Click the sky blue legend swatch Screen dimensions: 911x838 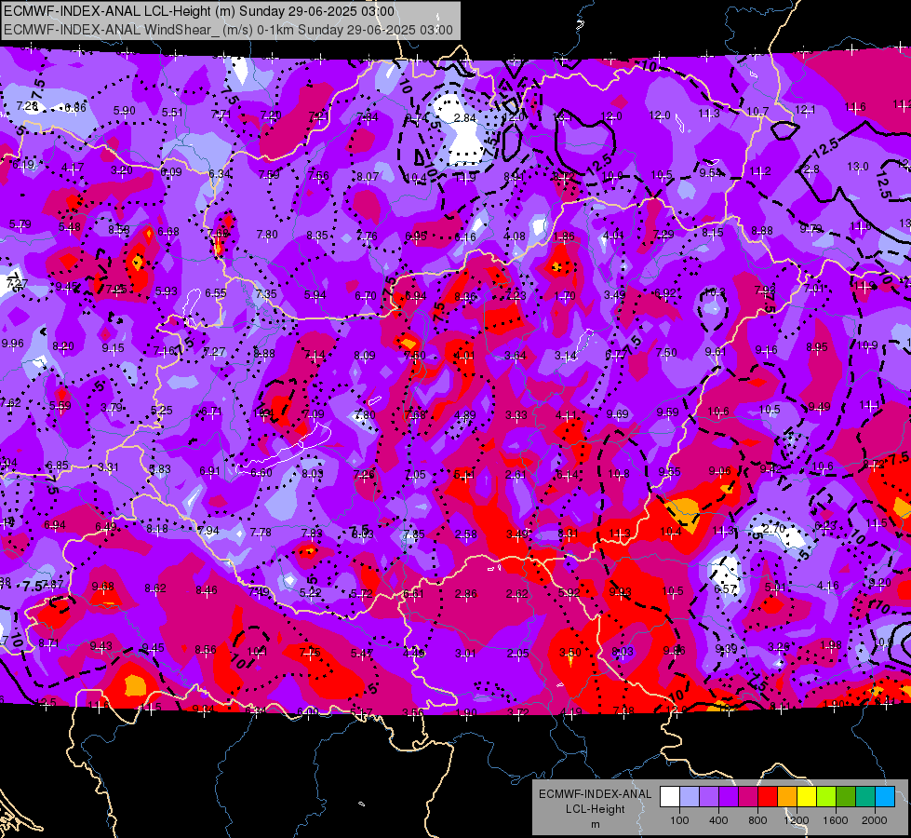point(886,797)
